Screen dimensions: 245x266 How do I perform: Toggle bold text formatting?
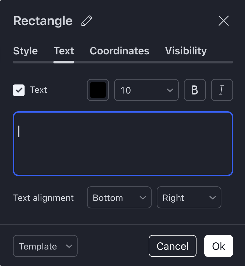pos(195,90)
